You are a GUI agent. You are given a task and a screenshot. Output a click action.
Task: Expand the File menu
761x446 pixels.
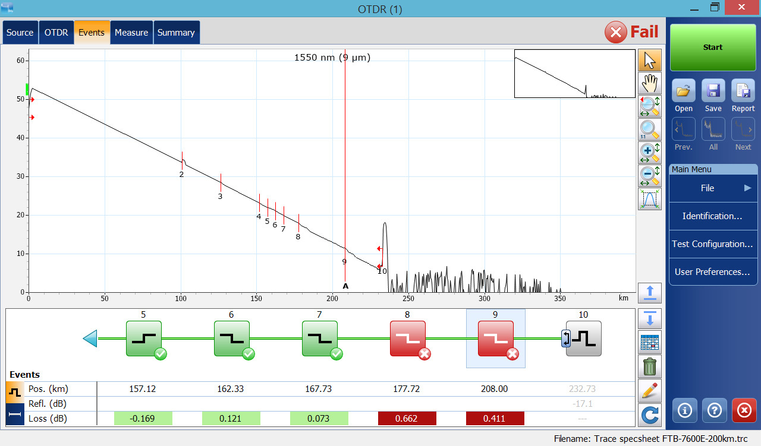coord(713,188)
